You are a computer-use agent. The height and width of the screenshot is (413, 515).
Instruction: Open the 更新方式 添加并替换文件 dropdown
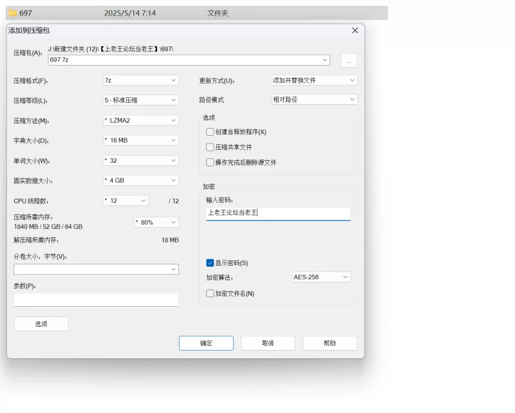314,80
